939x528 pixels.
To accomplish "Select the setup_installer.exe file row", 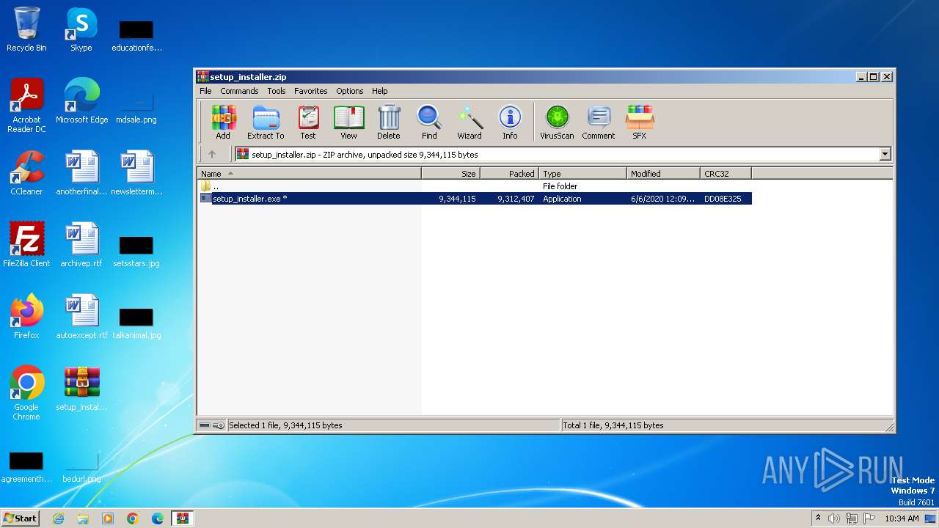I will 475,199.
